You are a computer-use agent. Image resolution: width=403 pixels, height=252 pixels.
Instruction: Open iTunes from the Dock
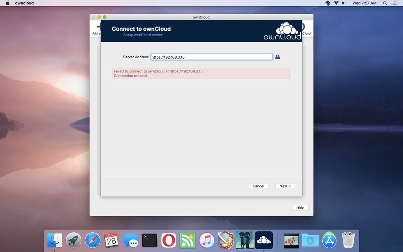(207, 241)
